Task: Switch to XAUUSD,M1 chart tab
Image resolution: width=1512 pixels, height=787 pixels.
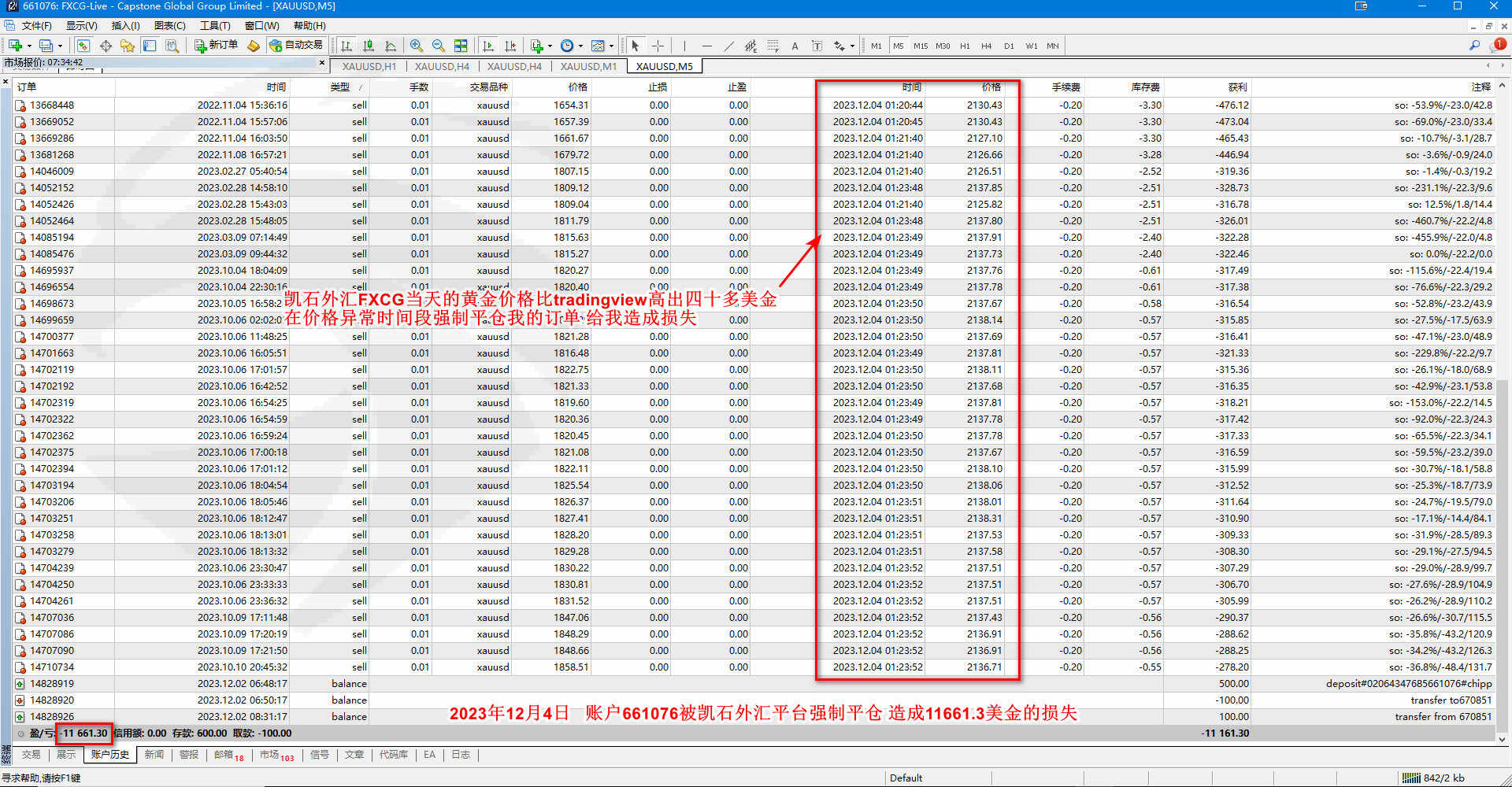Action: coord(588,66)
